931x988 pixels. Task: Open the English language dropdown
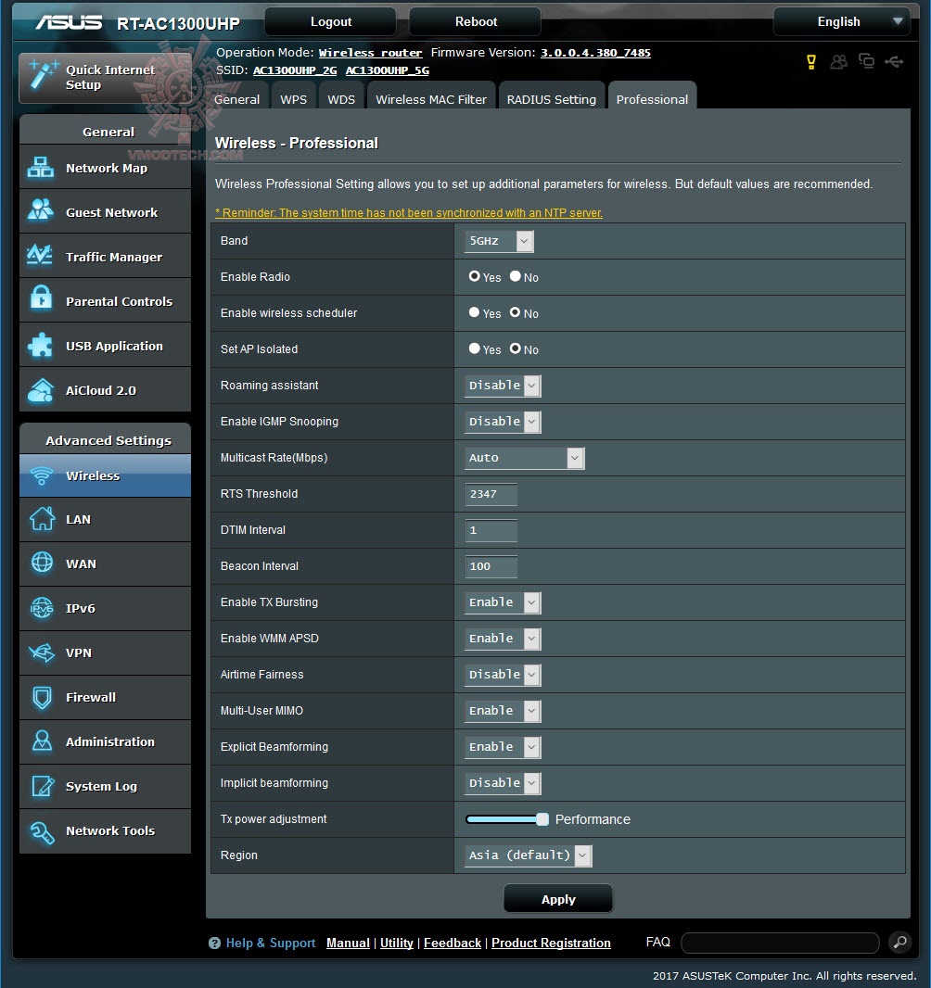point(841,21)
